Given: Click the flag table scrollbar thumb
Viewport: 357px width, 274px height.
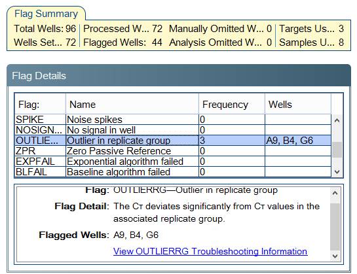Looking at the screenshot, I should [x=337, y=150].
